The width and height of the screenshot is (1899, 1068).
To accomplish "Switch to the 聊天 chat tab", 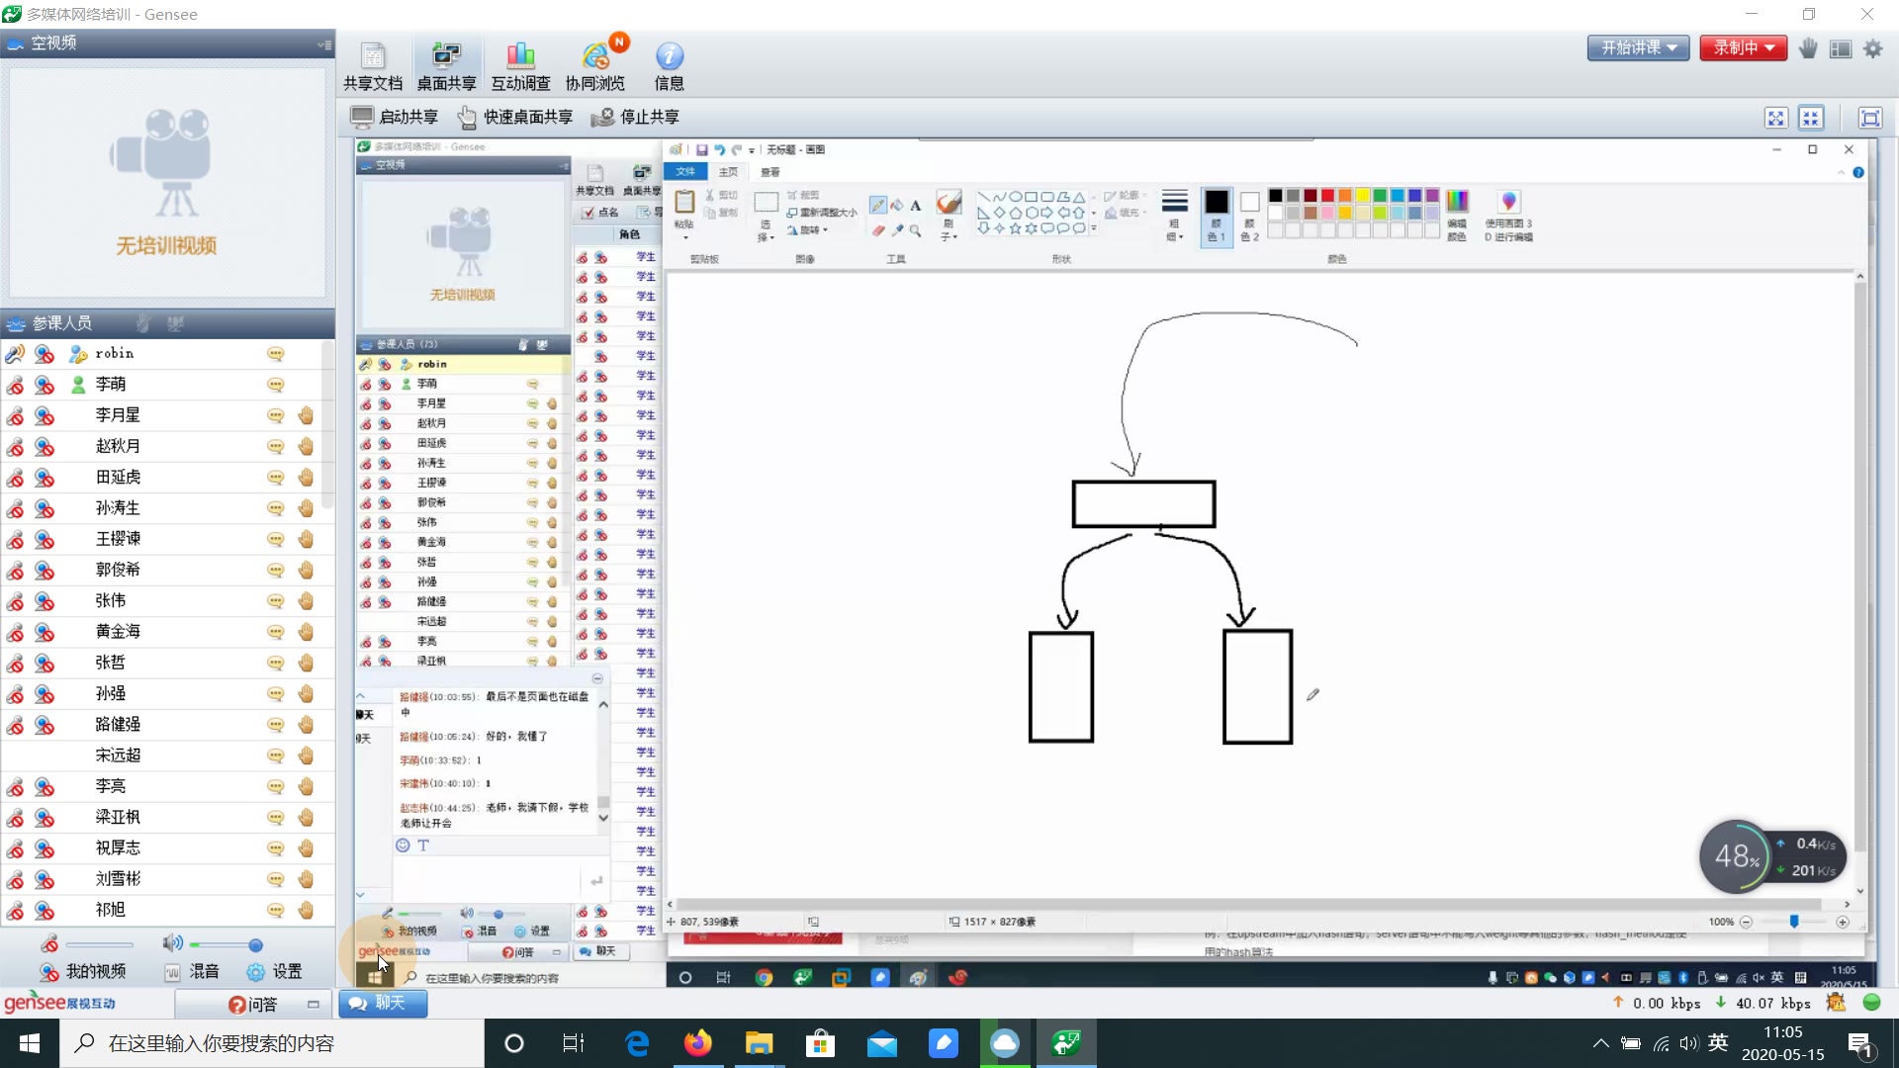I will pos(383,1003).
